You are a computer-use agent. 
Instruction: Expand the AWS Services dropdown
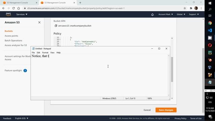click(22, 14)
